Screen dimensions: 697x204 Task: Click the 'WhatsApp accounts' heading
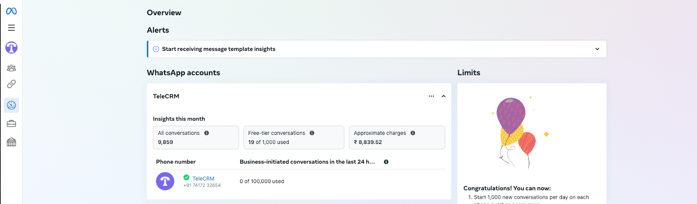(x=183, y=73)
